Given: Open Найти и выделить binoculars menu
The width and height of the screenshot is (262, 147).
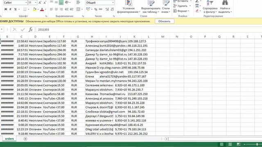Looking at the screenshot, I should click(225, 7).
